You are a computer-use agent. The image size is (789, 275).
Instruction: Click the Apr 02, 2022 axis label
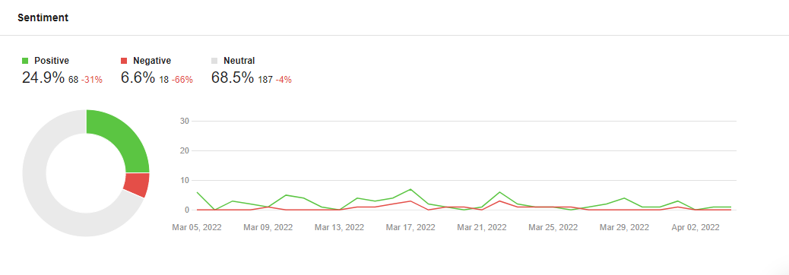(696, 227)
